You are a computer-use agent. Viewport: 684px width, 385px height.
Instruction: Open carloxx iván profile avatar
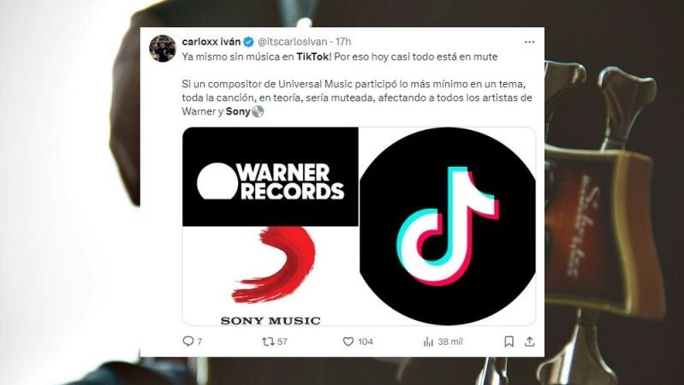tap(163, 49)
